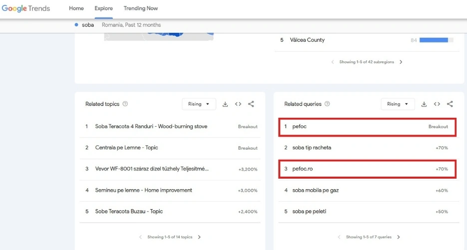
Task: Switch to Trending Now tab
Action: point(141,8)
